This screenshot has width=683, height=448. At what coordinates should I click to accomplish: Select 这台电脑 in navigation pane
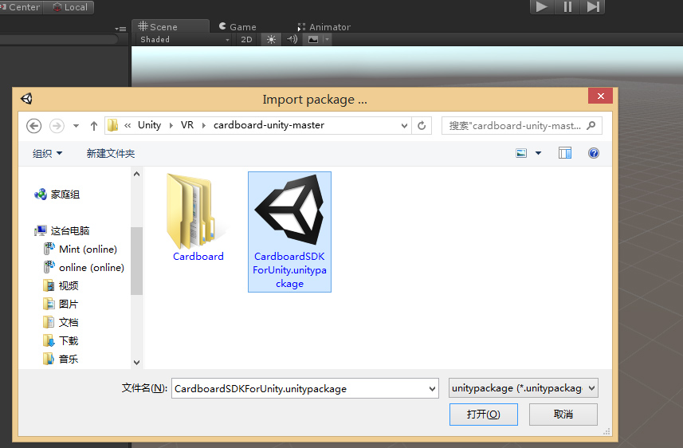click(x=62, y=230)
